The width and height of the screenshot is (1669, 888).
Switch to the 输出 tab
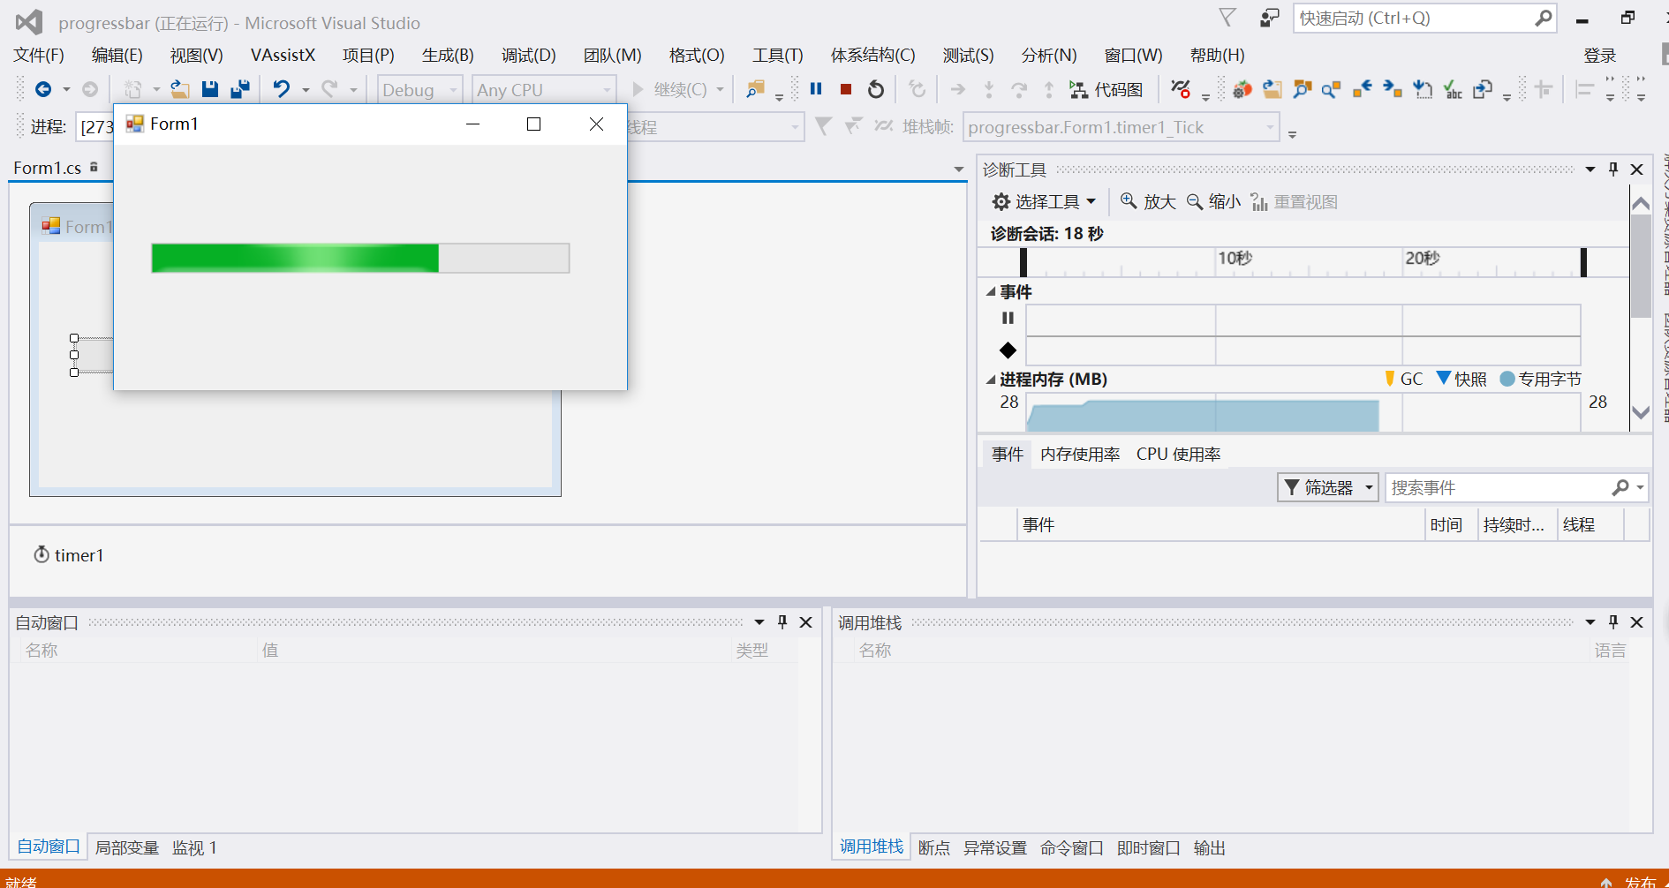(x=1210, y=848)
